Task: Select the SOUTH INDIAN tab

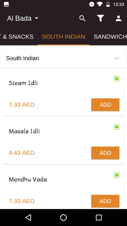Action: 63,37
